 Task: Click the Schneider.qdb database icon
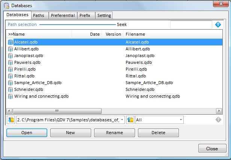click(x=10, y=90)
